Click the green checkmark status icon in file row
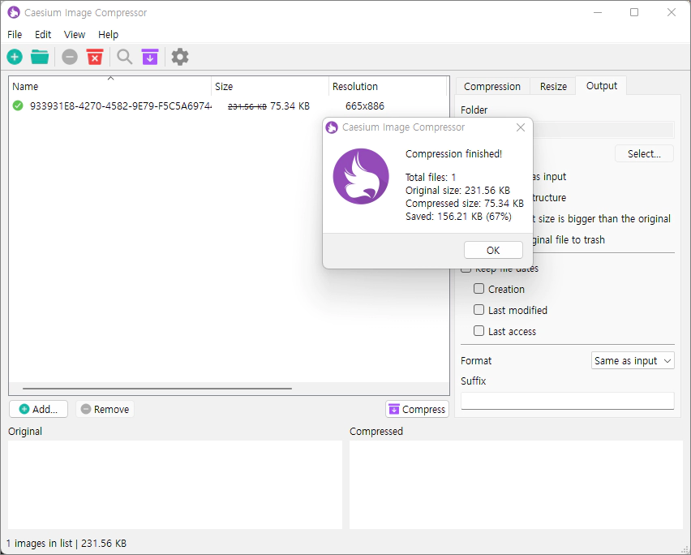Image resolution: width=691 pixels, height=555 pixels. pos(18,105)
